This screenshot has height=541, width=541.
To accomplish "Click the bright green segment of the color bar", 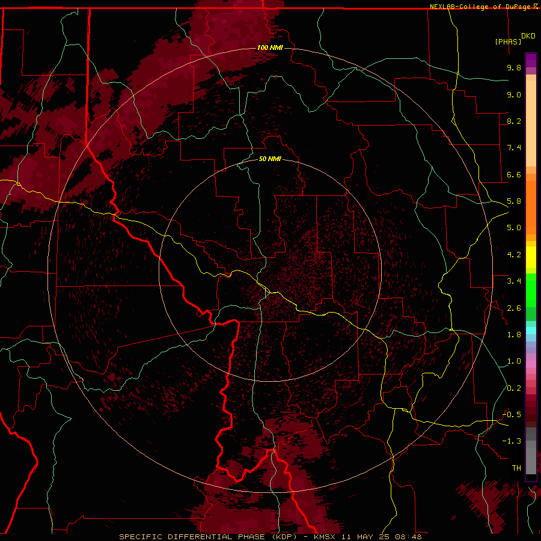I will tap(531, 290).
